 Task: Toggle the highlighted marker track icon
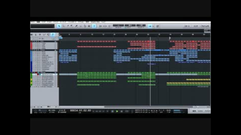tap(53, 35)
